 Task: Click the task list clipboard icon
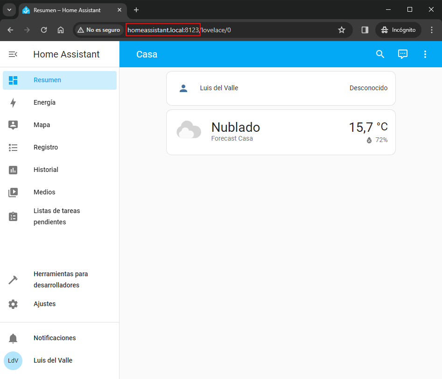tap(13, 216)
